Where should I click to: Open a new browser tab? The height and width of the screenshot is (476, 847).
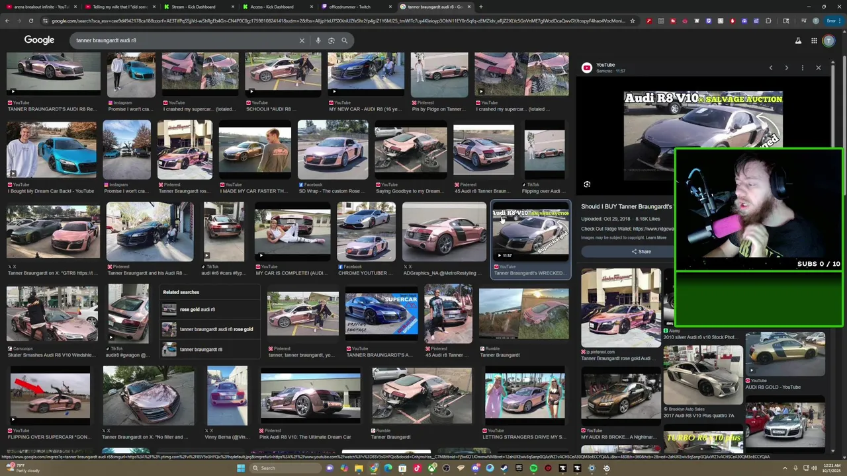[x=481, y=7]
